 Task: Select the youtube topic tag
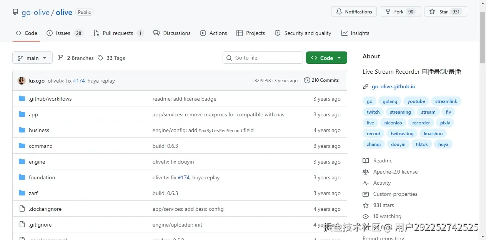click(x=416, y=101)
